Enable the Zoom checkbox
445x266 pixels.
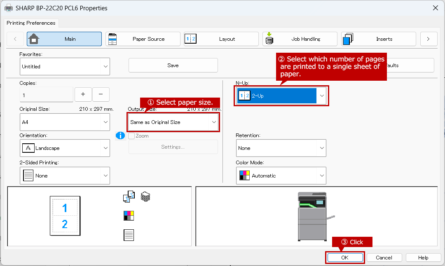click(x=131, y=136)
